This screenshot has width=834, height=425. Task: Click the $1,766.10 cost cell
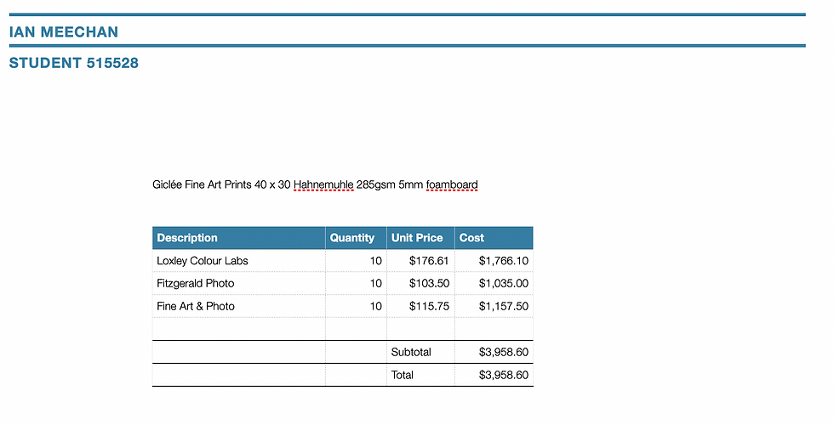pyautogui.click(x=494, y=261)
